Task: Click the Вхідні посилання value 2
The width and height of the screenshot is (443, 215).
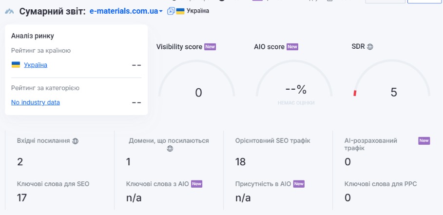Action: (x=20, y=162)
